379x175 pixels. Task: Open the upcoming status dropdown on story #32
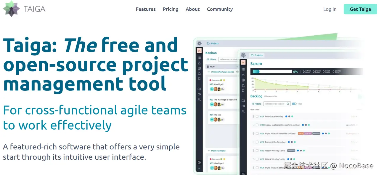coord(351,125)
